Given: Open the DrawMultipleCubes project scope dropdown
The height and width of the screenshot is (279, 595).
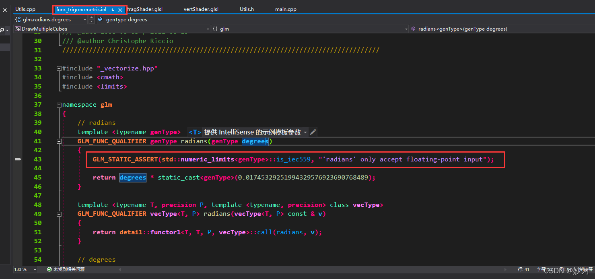Looking at the screenshot, I should [208, 29].
